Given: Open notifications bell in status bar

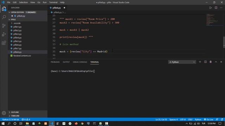Looking at the screenshot, I should click(x=222, y=119).
